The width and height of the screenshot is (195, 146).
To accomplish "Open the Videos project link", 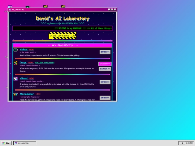I will (23, 49).
